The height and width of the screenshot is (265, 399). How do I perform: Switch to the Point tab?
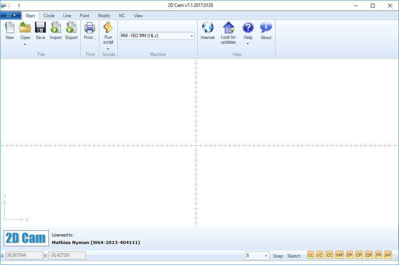pos(84,16)
